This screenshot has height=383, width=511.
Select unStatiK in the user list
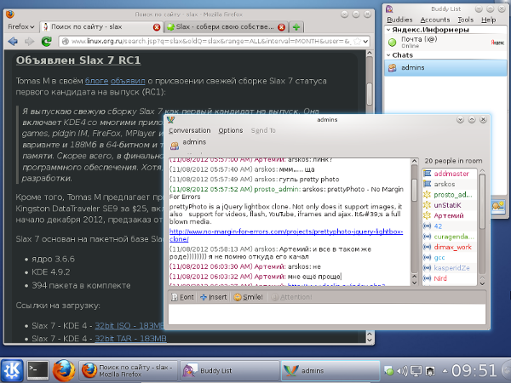450,205
